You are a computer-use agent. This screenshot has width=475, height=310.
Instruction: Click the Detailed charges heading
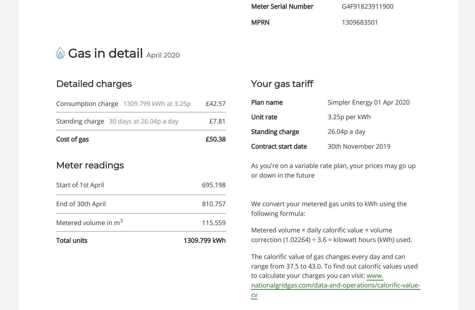click(x=94, y=84)
